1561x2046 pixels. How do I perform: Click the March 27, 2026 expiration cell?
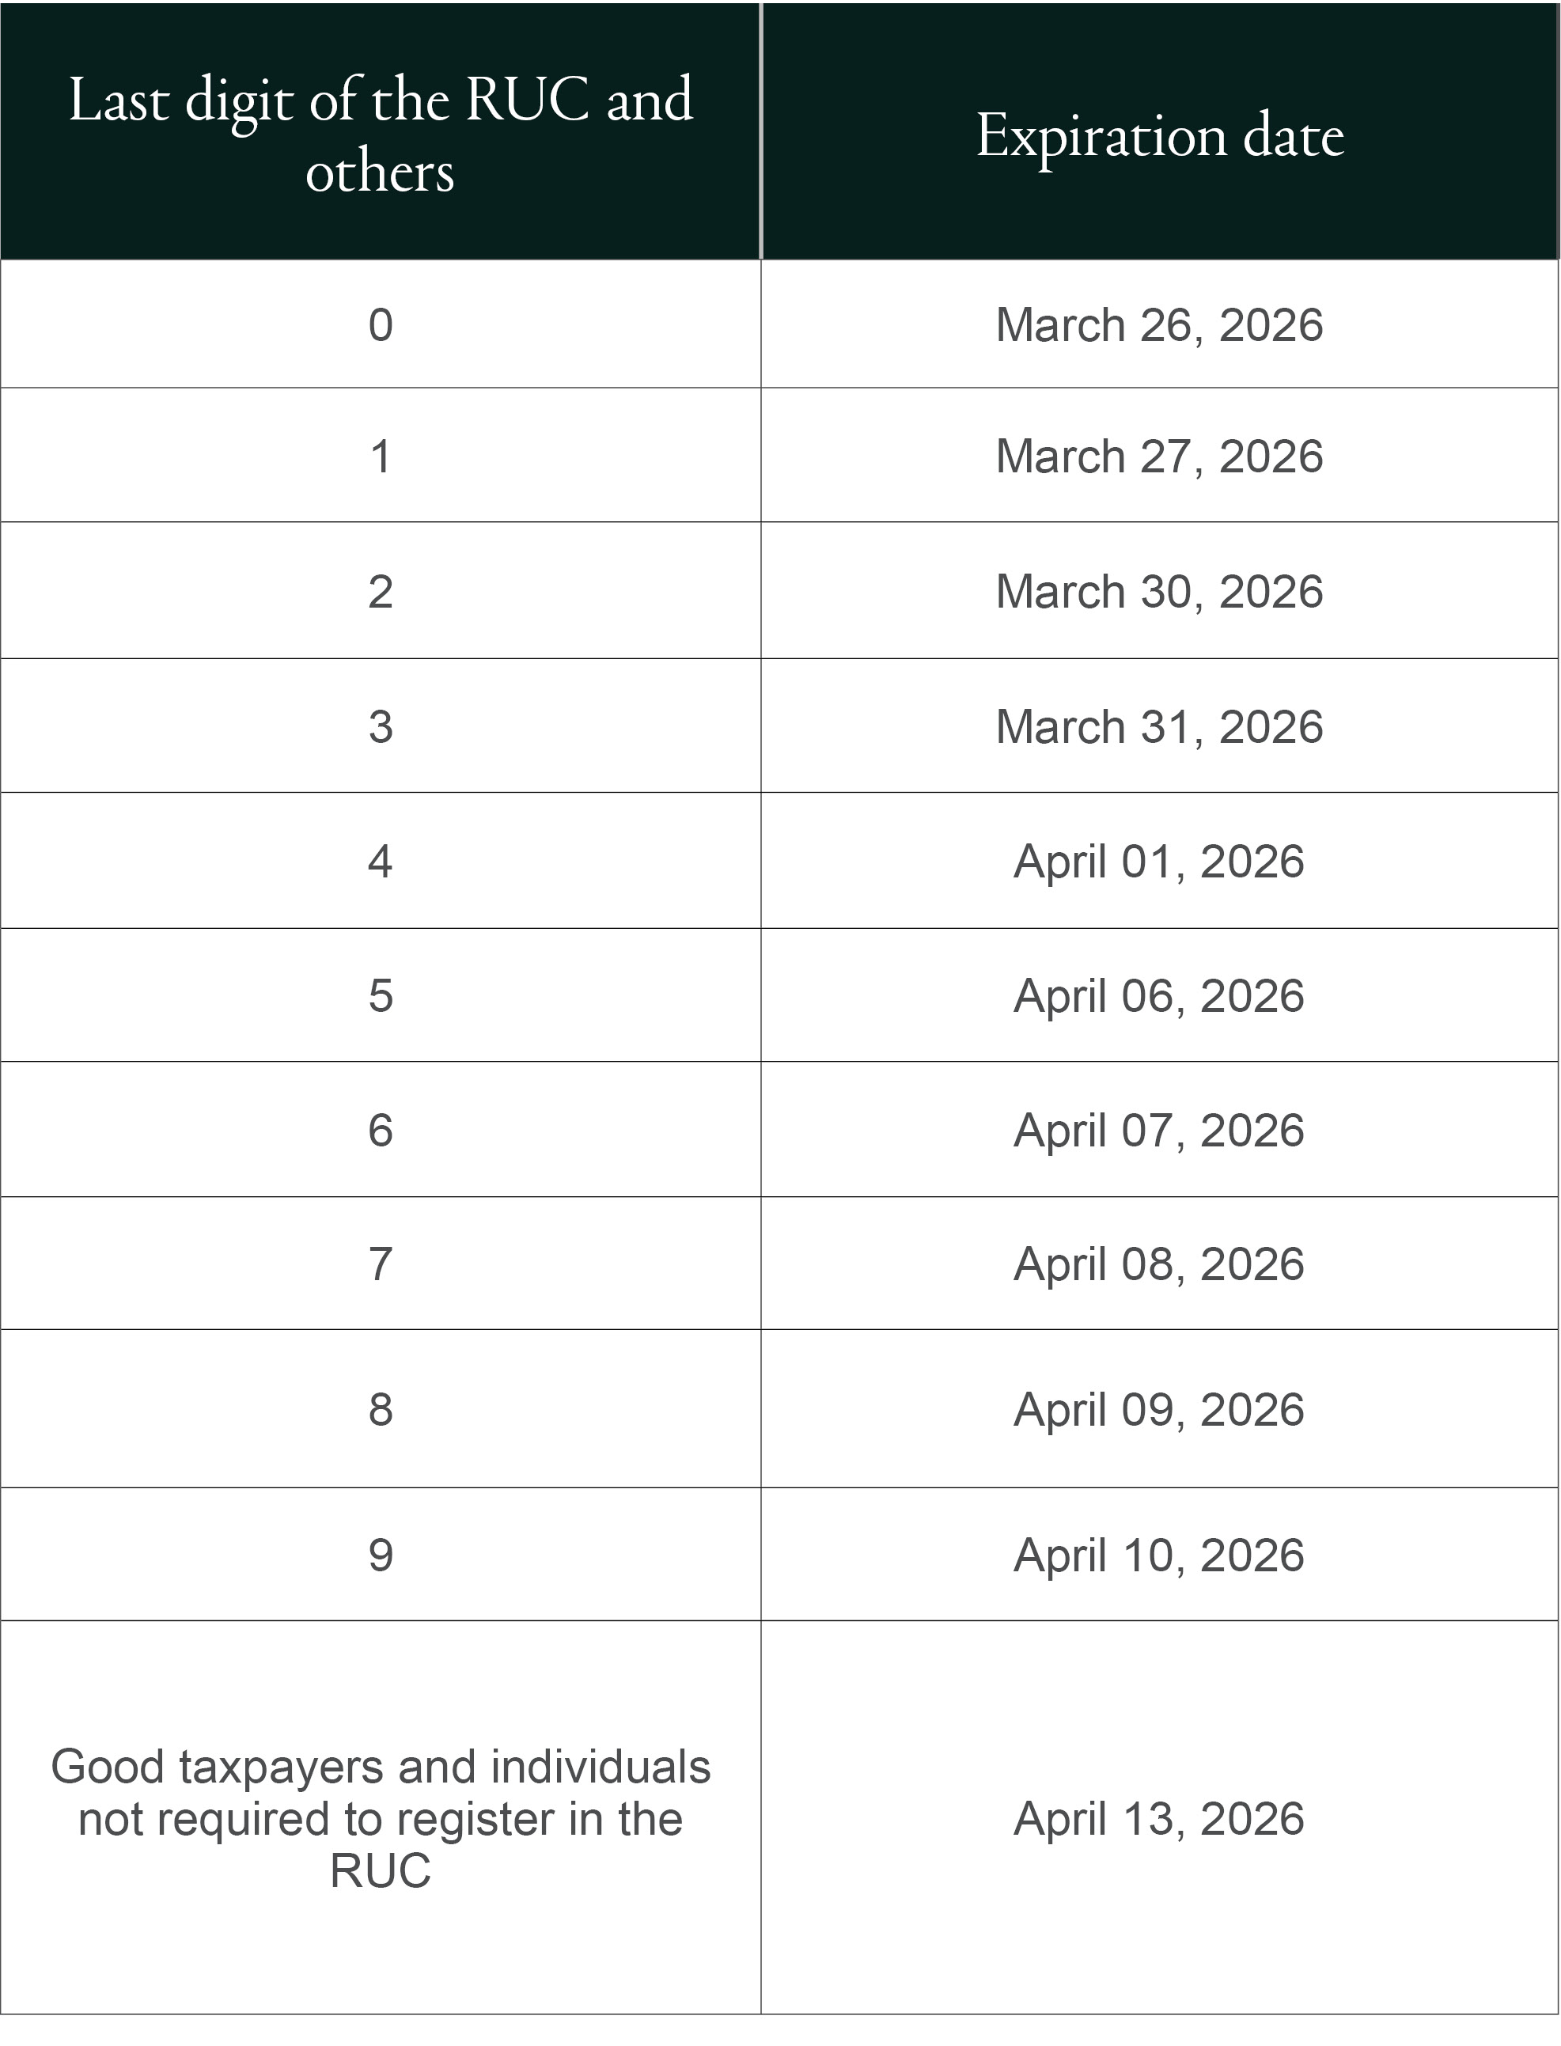[x=1160, y=455]
